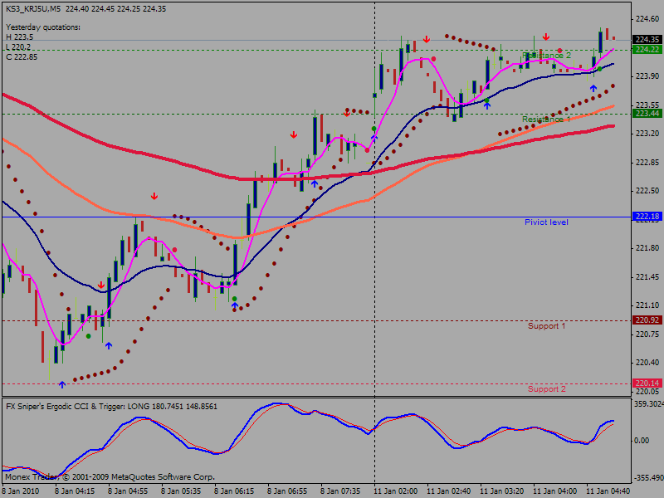Image resolution: width=664 pixels, height=498 pixels.
Task: Click the '11 Jan 03:20' time axis label
Action: tap(501, 491)
